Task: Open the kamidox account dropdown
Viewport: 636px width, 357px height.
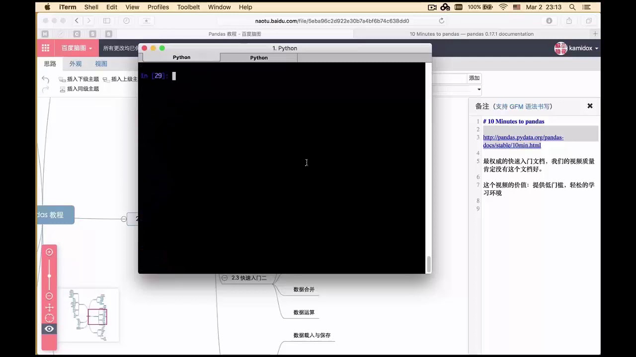Action: tap(576, 48)
